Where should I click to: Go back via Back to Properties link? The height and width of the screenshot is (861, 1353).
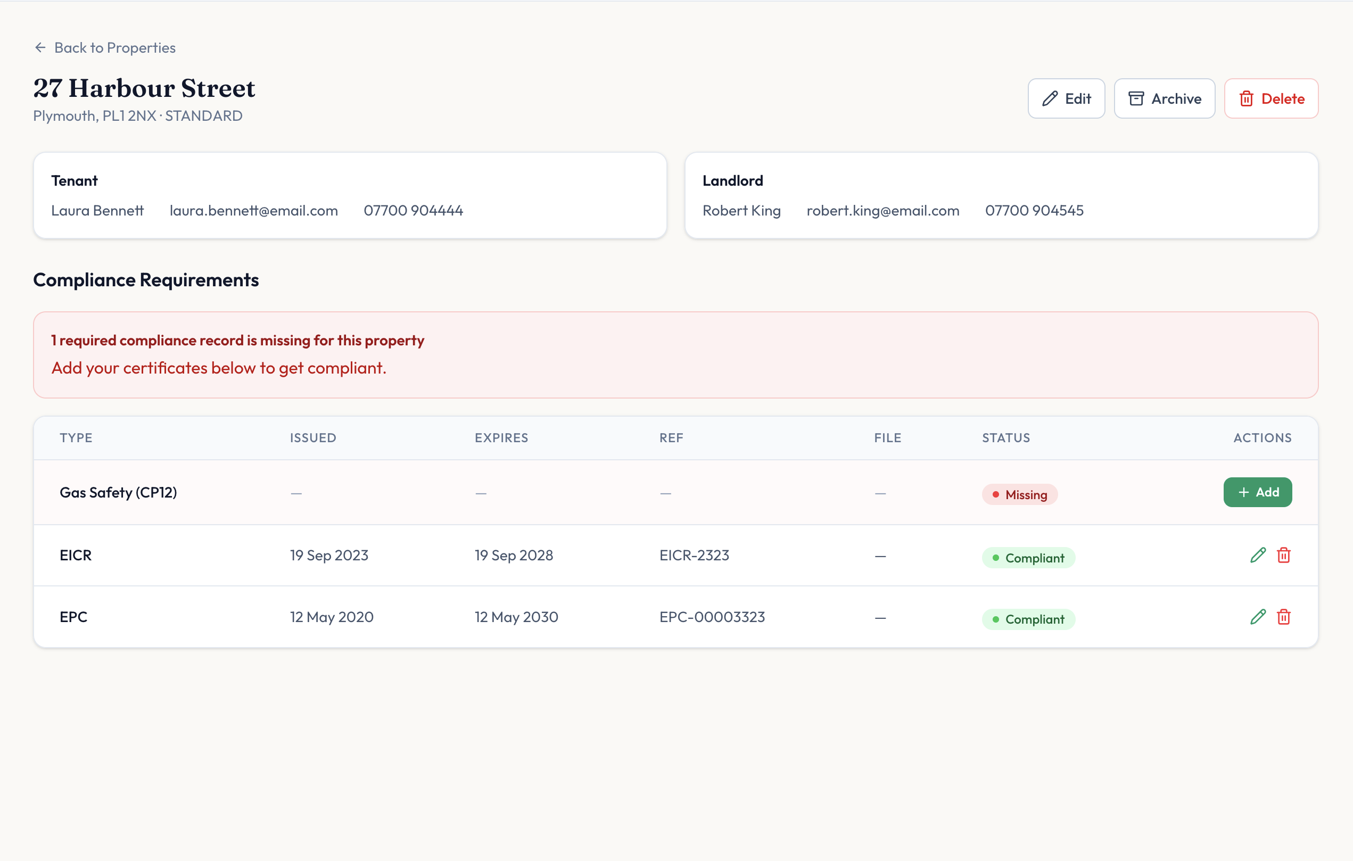point(114,48)
